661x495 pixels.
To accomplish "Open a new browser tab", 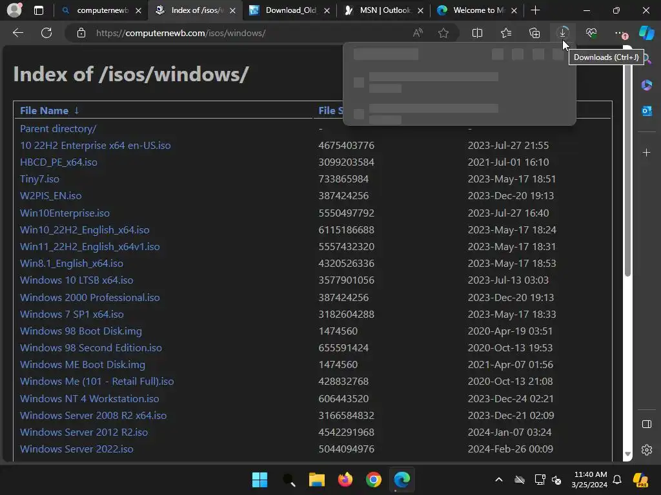I will click(x=535, y=10).
